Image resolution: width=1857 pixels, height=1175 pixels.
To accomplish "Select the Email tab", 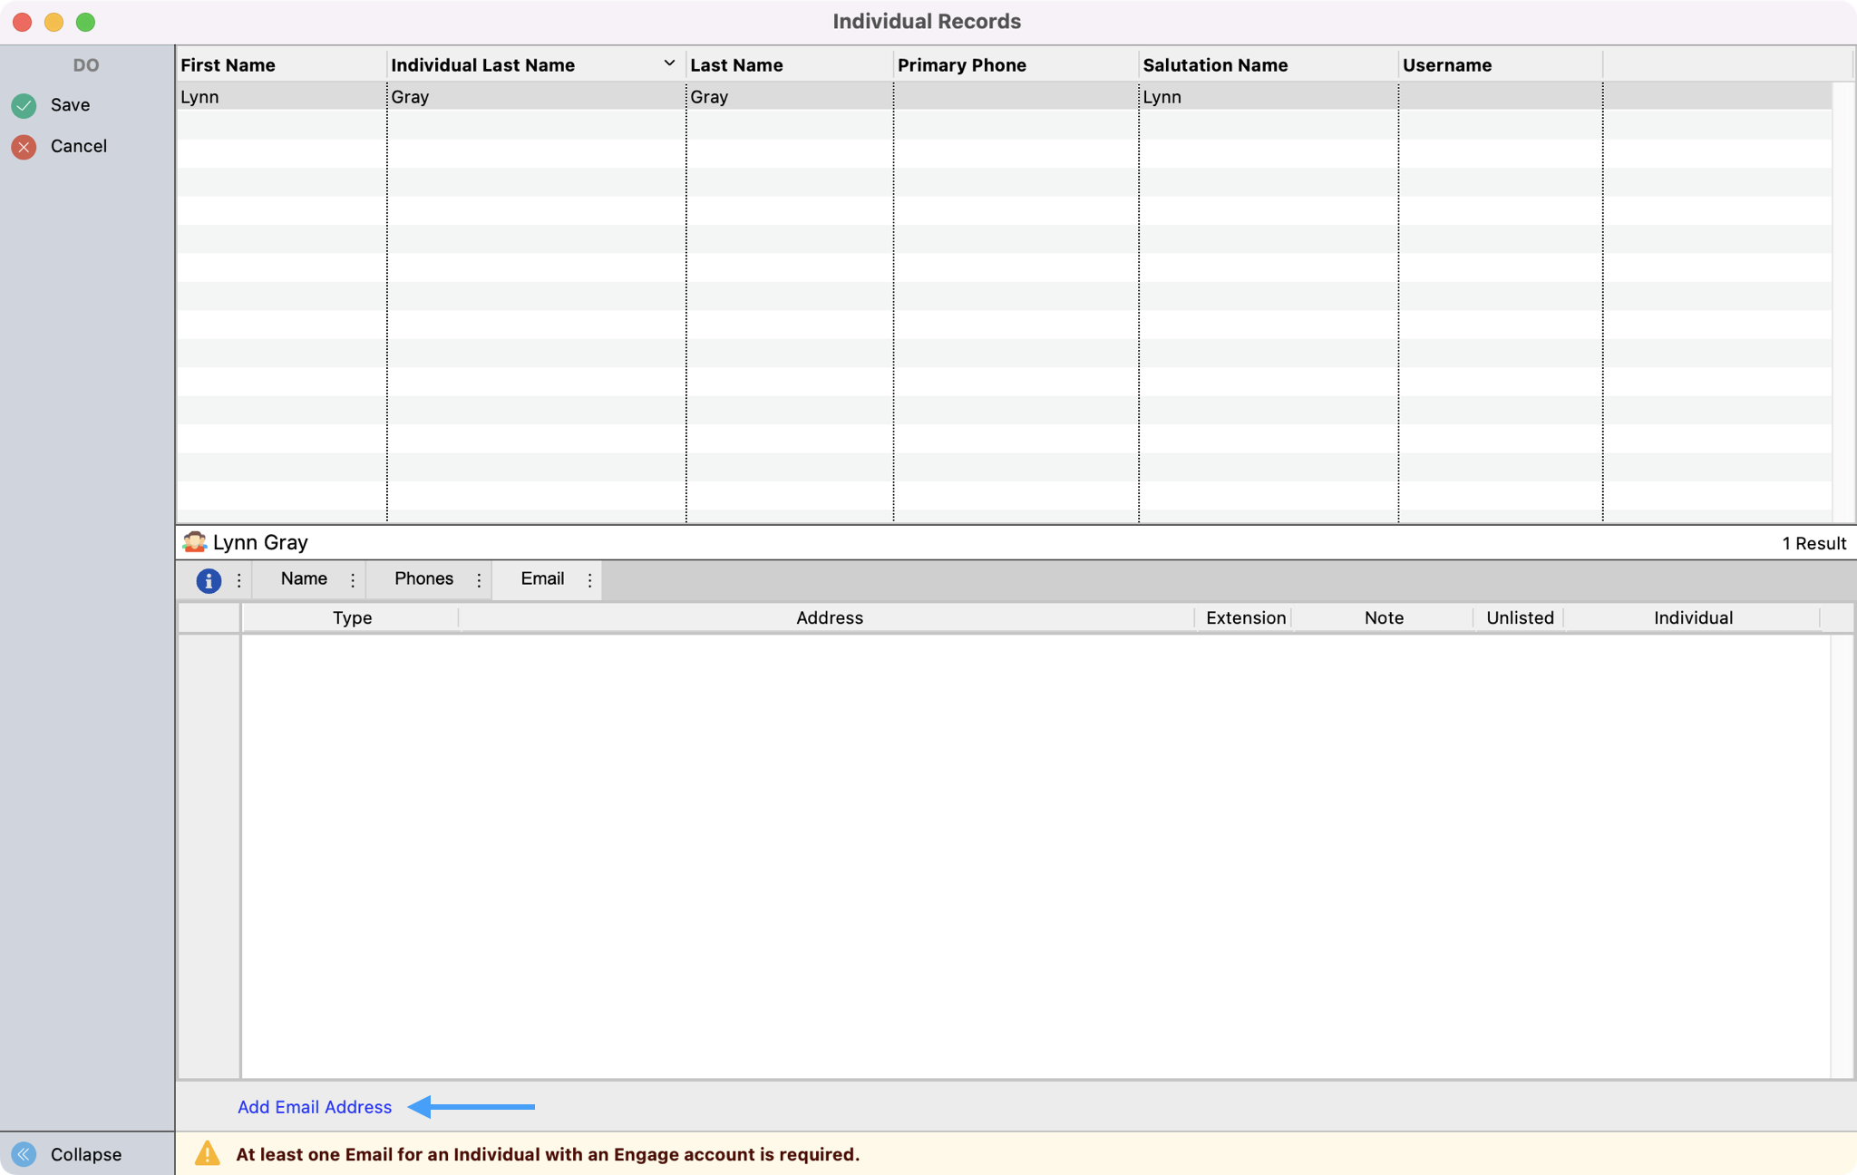I will click(542, 579).
